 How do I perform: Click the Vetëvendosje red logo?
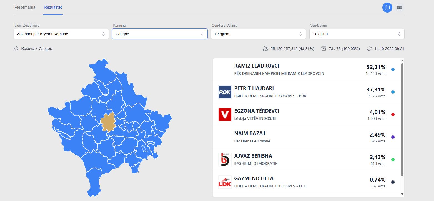[225, 115]
